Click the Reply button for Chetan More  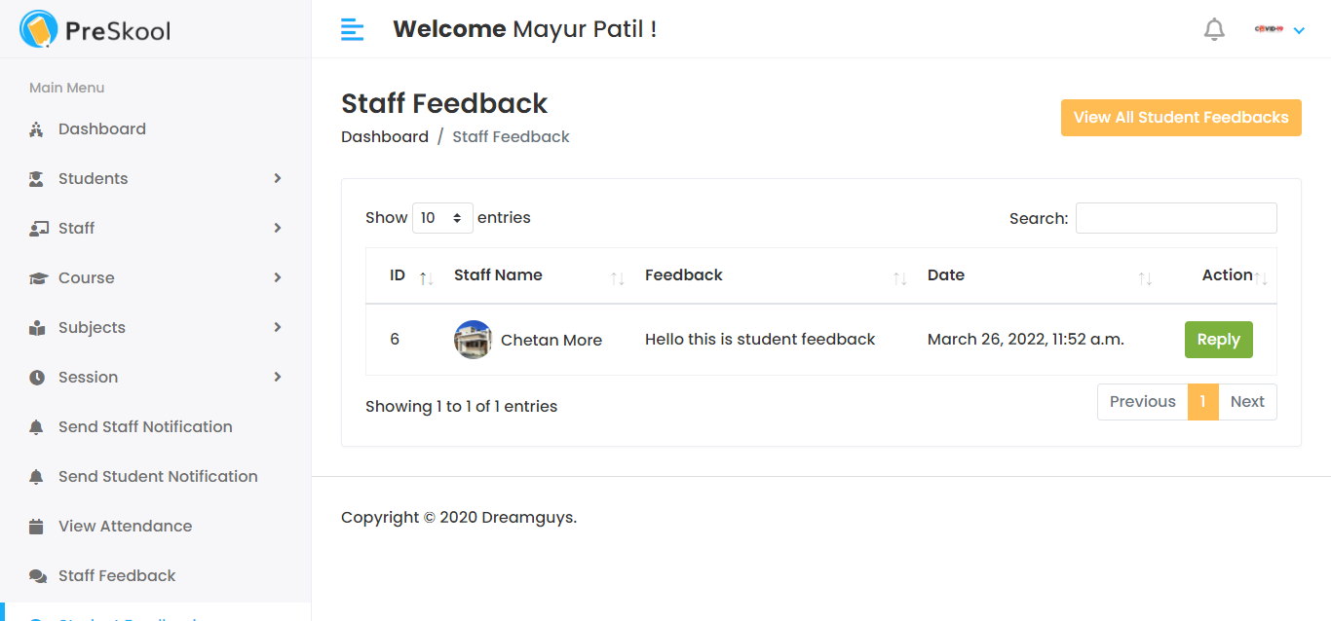(x=1218, y=339)
